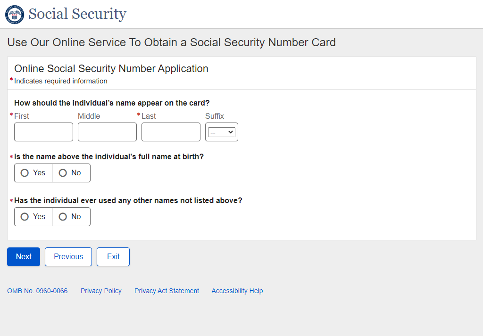Viewport: 483px width, 336px height.
Task: Click the name-on-card question label
Action: tap(112, 103)
